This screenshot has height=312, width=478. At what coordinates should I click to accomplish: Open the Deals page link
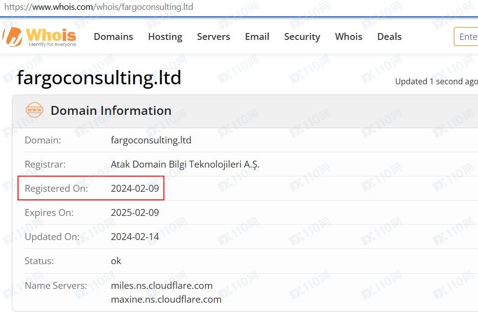click(389, 37)
